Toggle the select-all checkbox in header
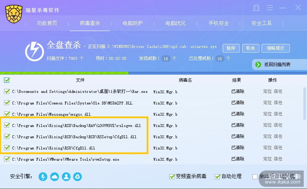This screenshot has width=307, height=189. (7, 80)
